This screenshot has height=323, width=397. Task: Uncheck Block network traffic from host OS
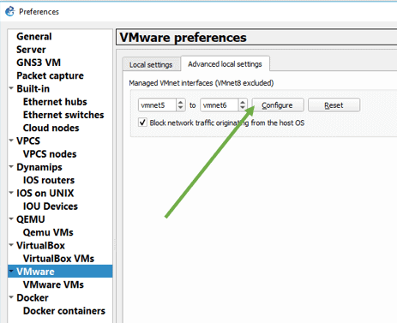coord(142,123)
